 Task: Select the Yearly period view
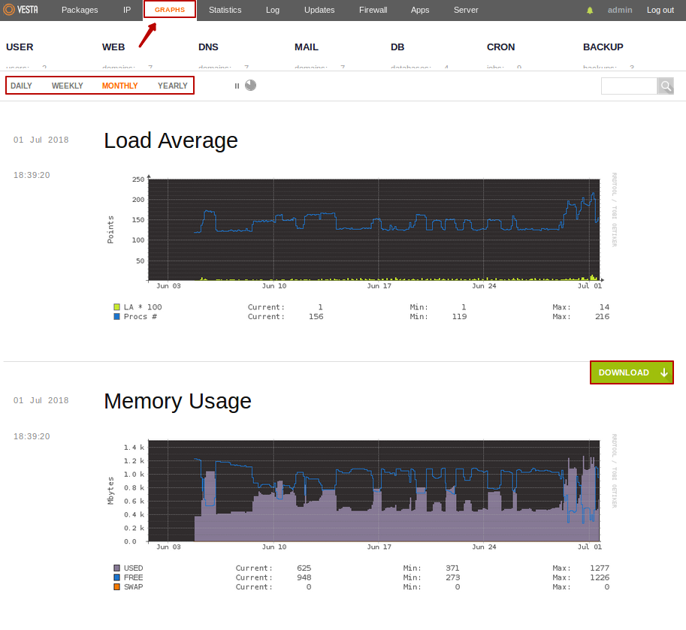point(173,86)
